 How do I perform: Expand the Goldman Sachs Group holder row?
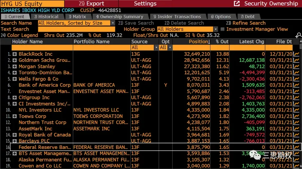pos(15,60)
